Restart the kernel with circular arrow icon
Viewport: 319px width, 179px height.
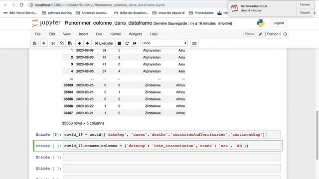(x=127, y=43)
